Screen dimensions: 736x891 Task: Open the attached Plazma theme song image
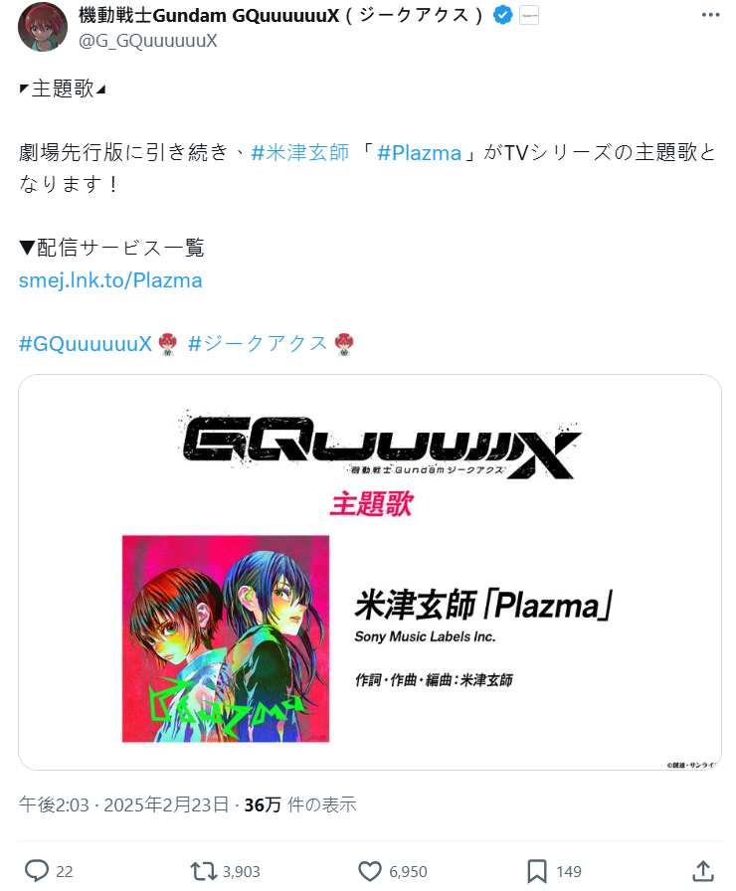[x=370, y=572]
